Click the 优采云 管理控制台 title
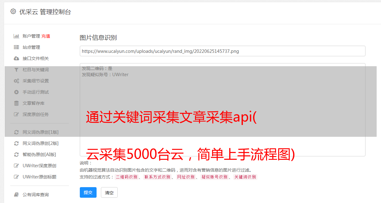381x203 pixels. [45, 12]
